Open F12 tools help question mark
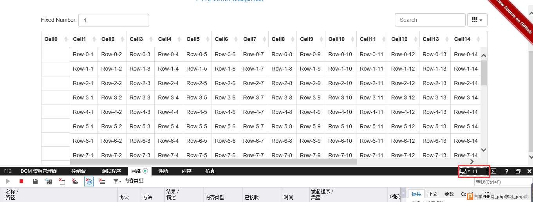This screenshot has width=533, height=202. tap(506, 171)
